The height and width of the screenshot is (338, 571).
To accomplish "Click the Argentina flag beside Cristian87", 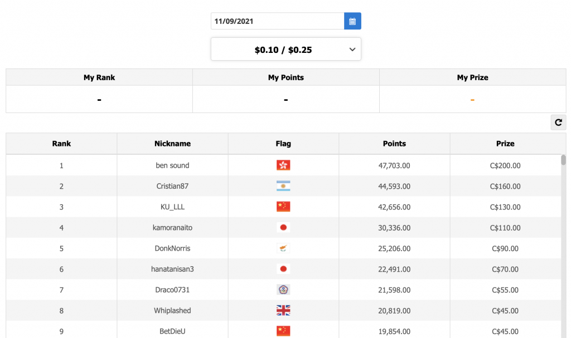I will [283, 186].
